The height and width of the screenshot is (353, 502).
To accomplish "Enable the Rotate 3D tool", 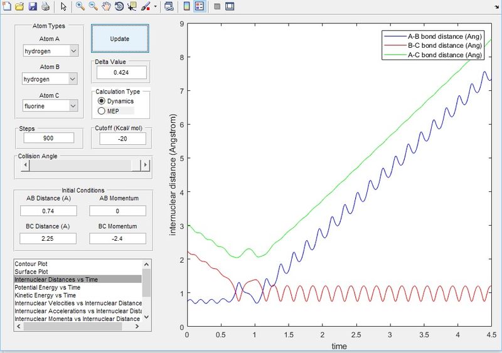I will pos(119,7).
